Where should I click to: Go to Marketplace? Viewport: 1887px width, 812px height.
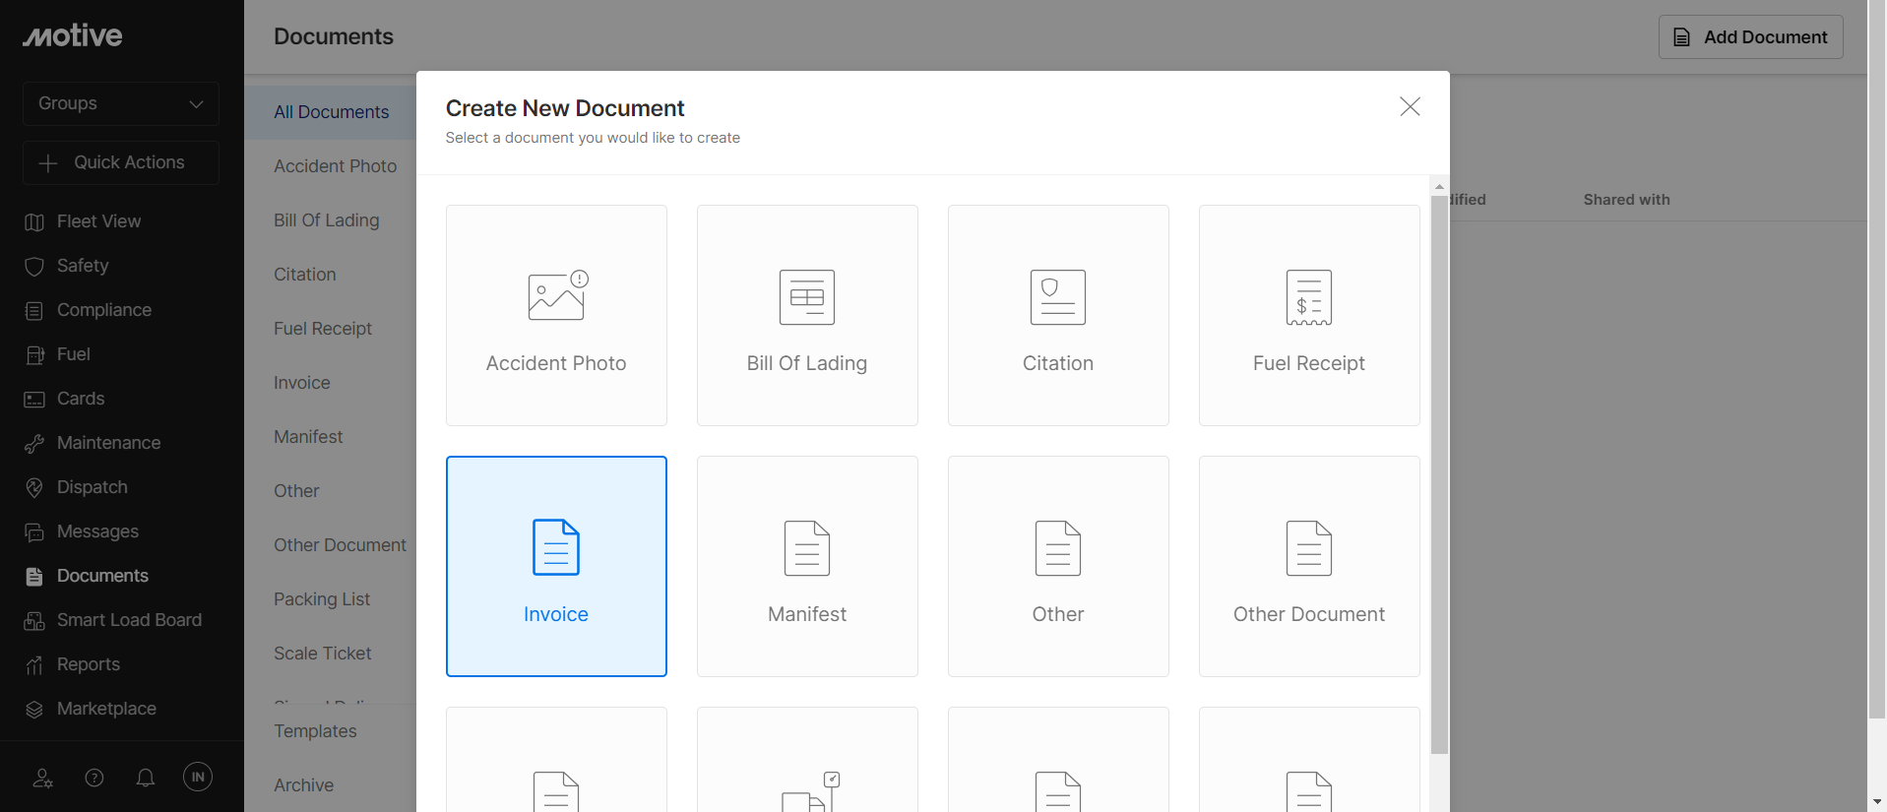[106, 709]
